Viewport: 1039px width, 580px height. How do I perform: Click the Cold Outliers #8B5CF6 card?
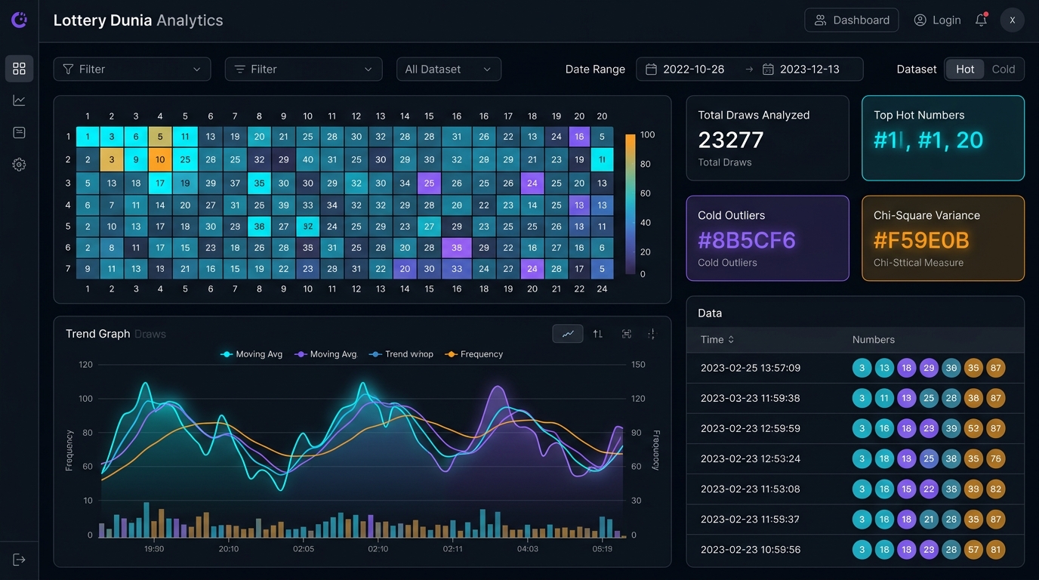(767, 239)
